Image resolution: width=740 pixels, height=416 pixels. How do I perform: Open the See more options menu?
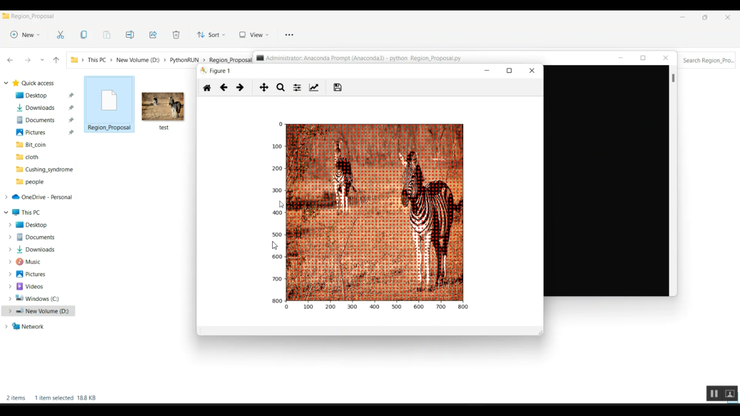pyautogui.click(x=289, y=35)
